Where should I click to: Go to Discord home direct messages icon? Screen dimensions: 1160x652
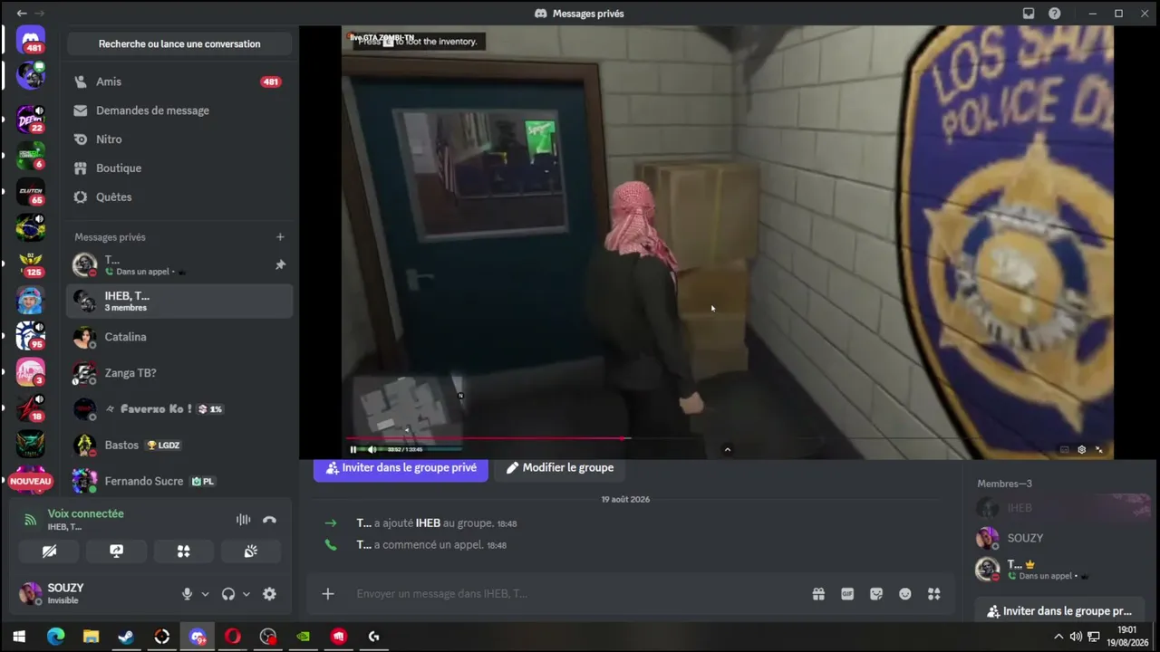(31, 41)
